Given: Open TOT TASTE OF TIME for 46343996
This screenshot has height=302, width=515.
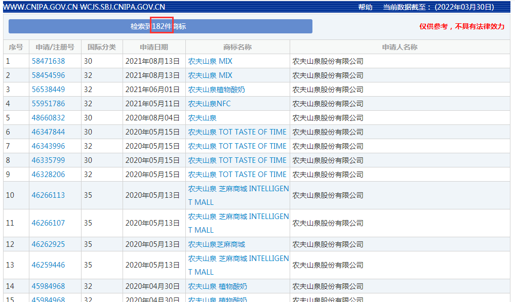Looking at the screenshot, I should point(237,146).
